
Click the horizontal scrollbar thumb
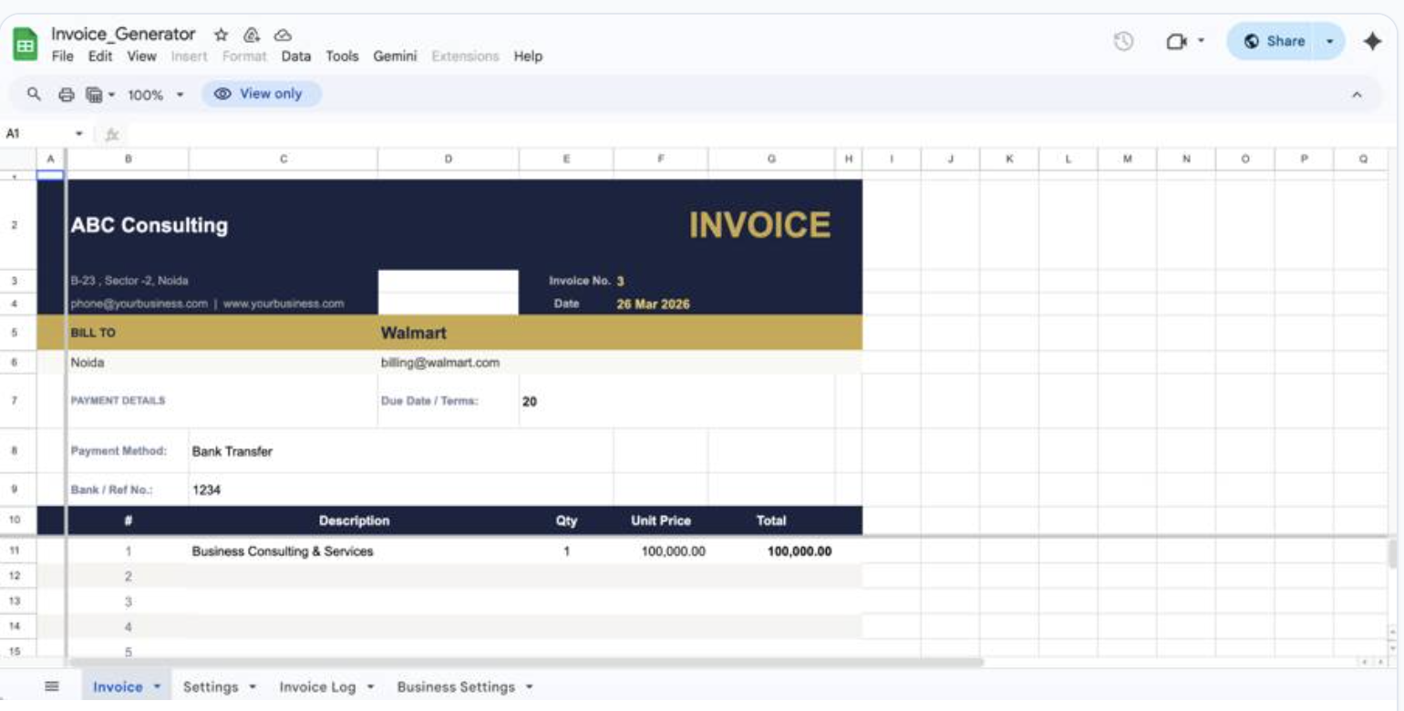point(526,663)
